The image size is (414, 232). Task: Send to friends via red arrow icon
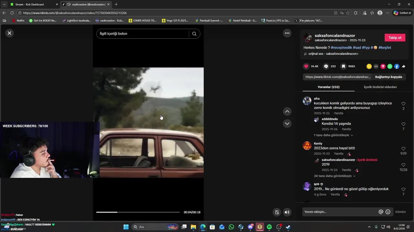[383, 66]
